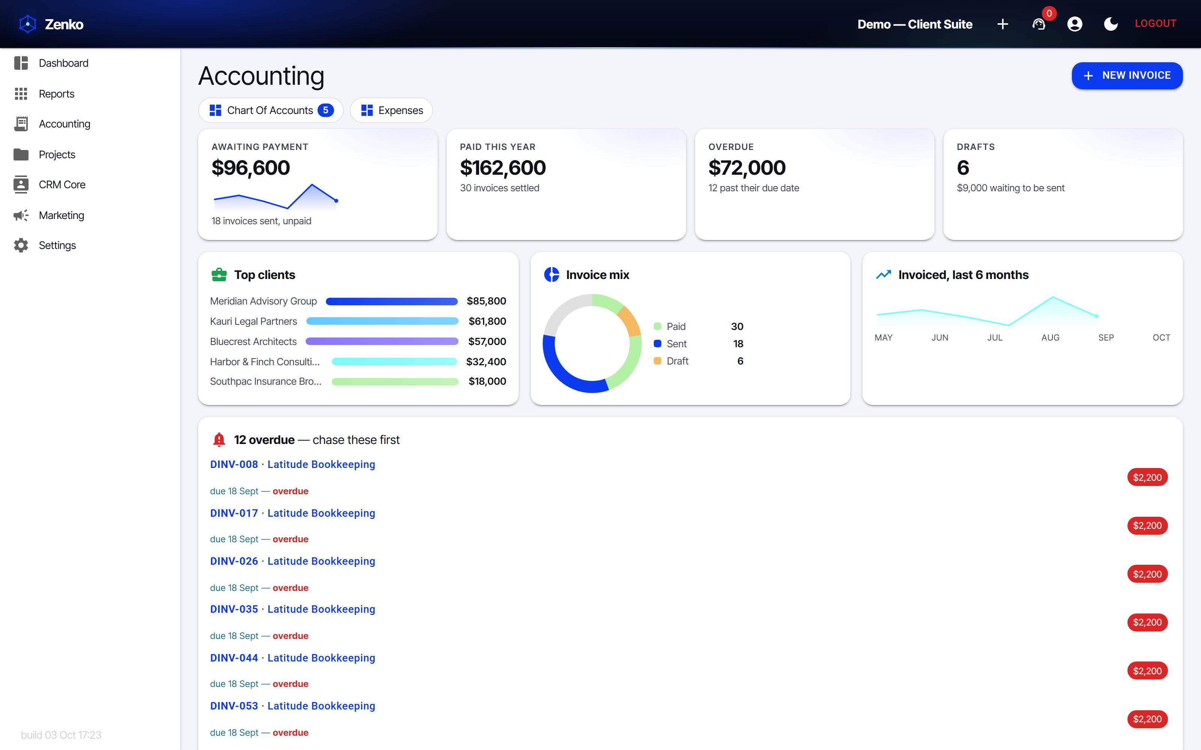Image resolution: width=1201 pixels, height=750 pixels.
Task: Click the $2,200 badge for DINV-008
Action: point(1147,477)
